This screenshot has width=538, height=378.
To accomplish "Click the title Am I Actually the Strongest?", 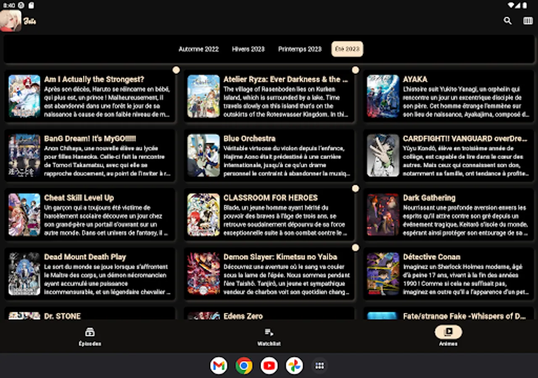I will pos(94,79).
